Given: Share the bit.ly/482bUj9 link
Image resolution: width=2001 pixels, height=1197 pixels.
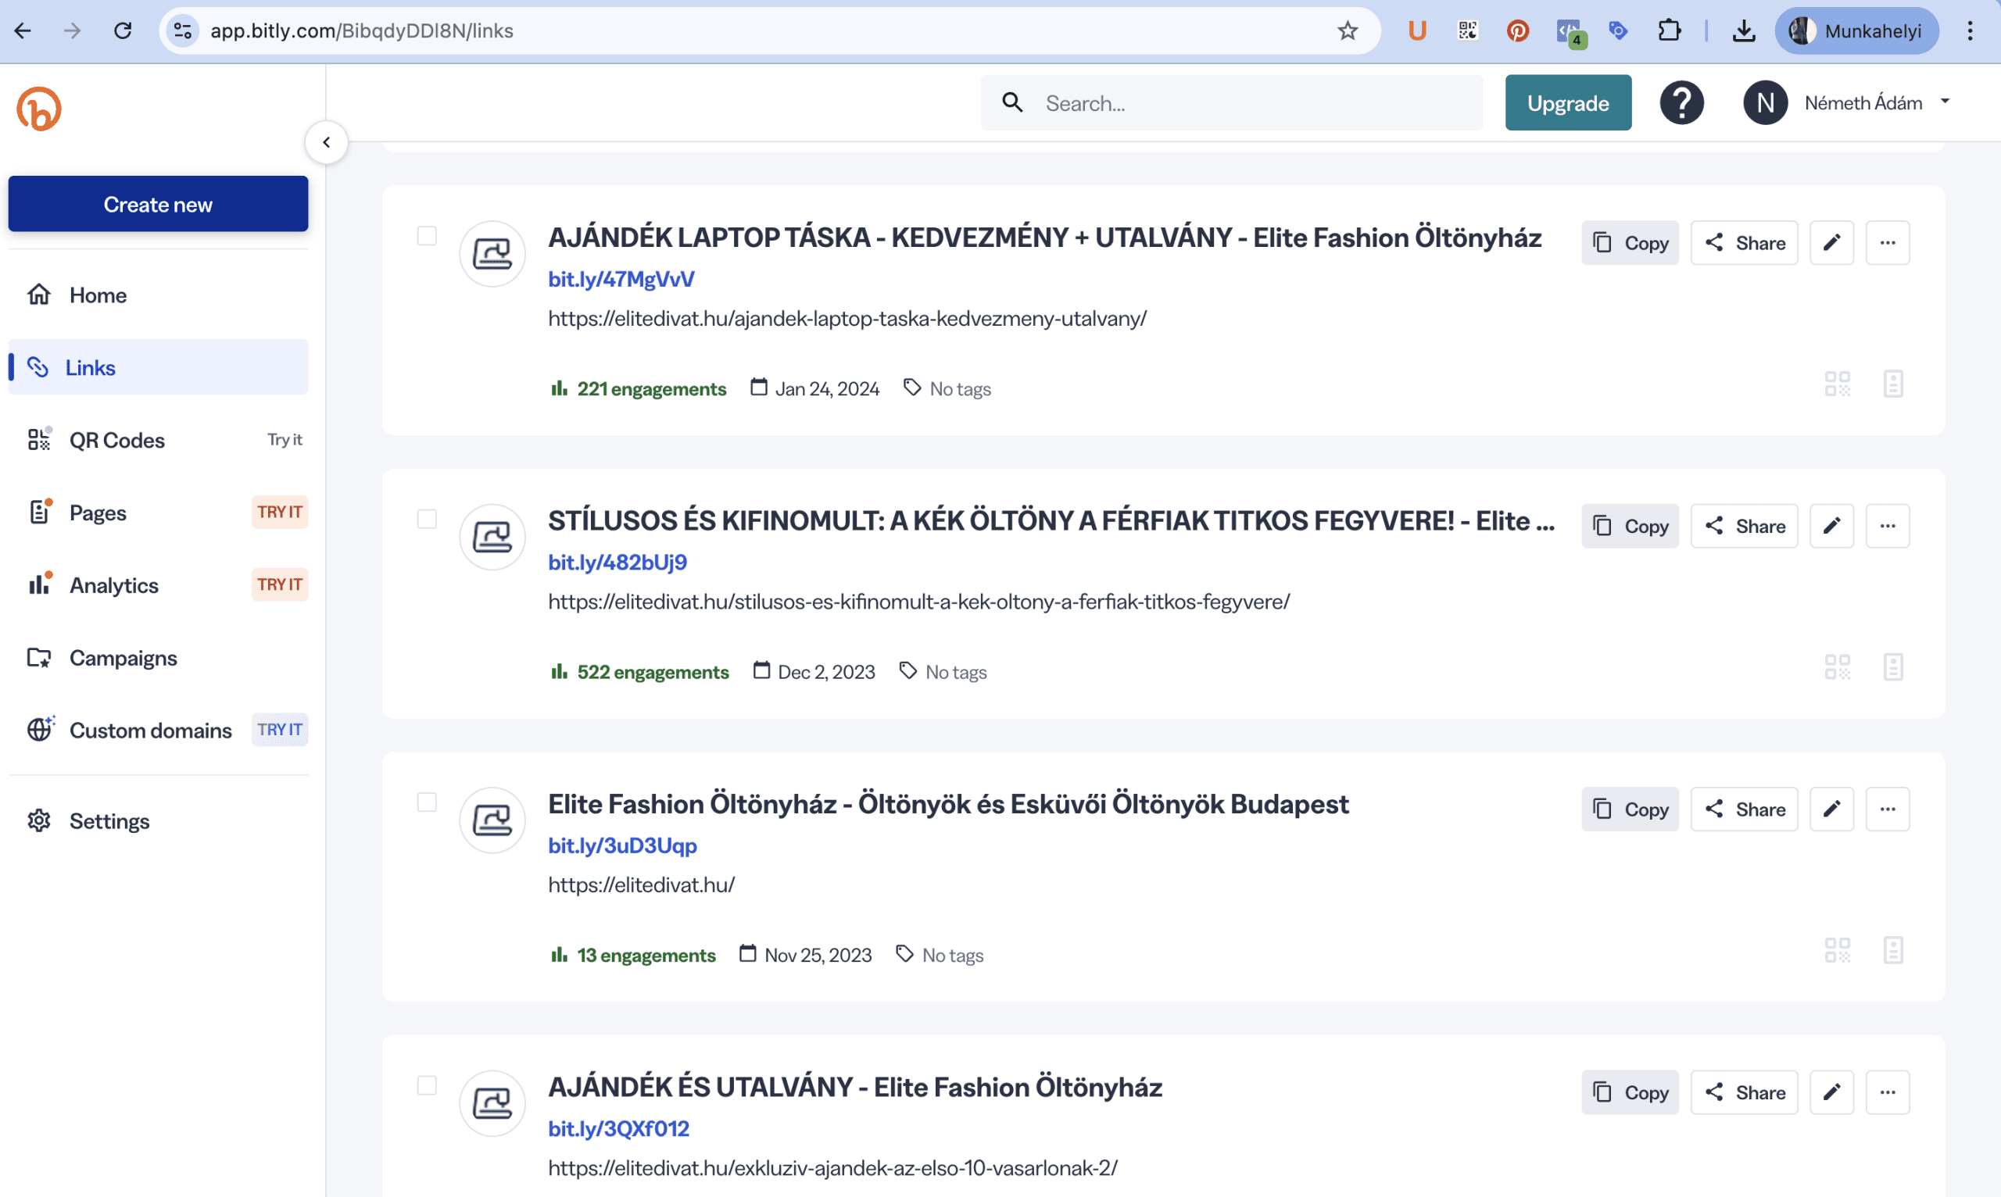Looking at the screenshot, I should [1745, 526].
